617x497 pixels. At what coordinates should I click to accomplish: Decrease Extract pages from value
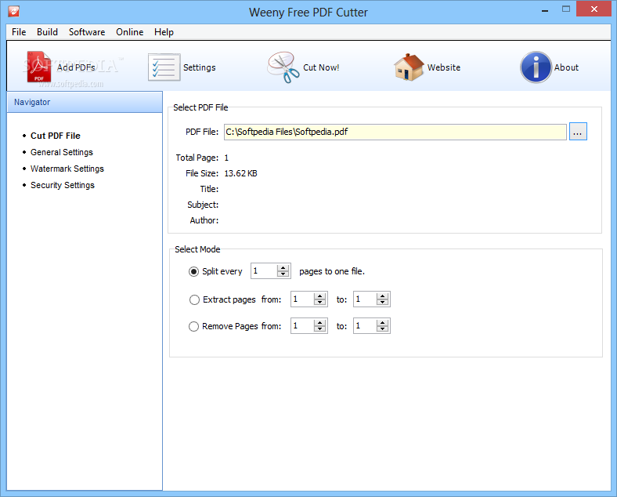pyautogui.click(x=320, y=303)
